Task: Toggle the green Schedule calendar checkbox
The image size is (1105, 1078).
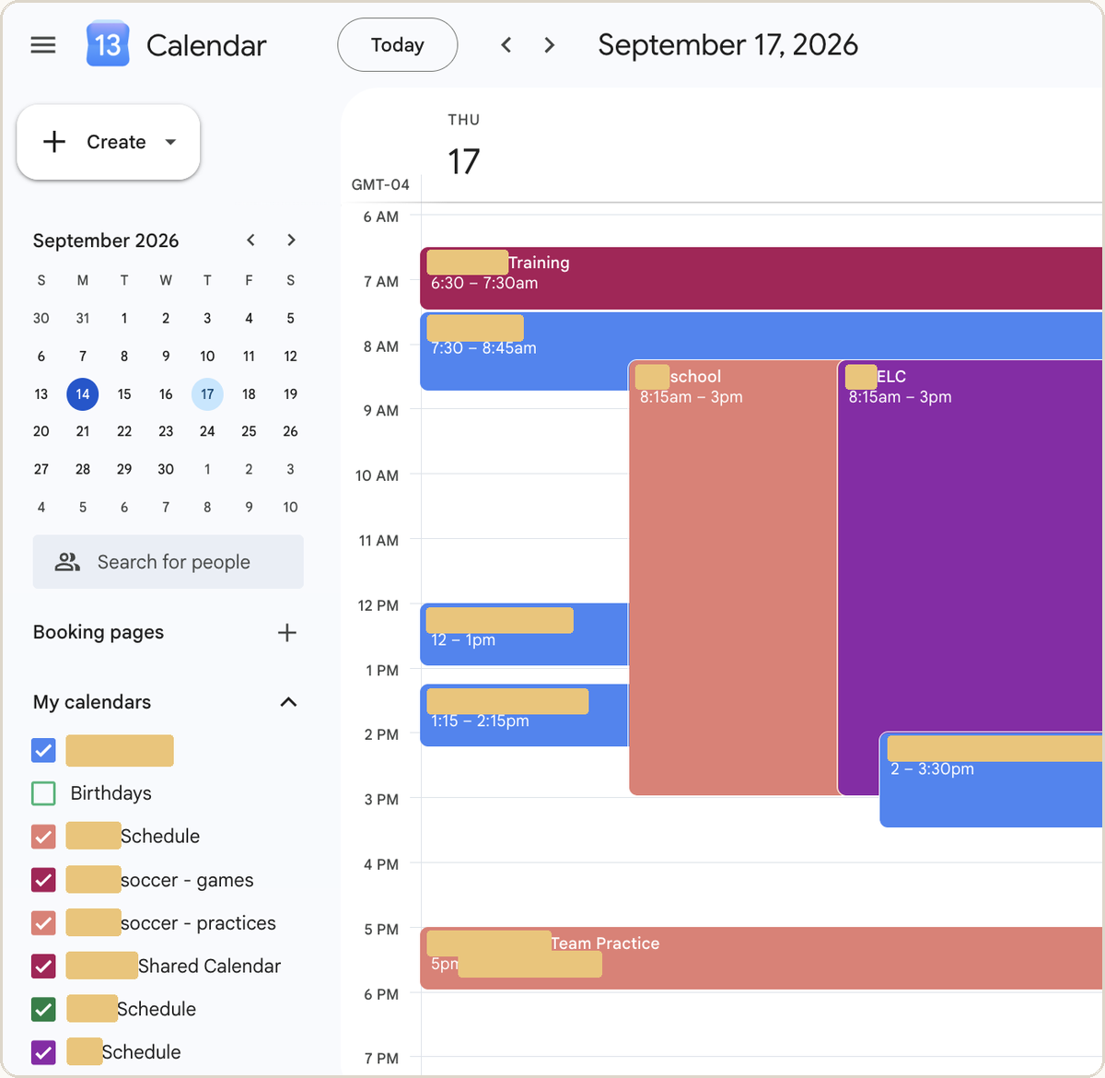Action: click(x=43, y=1009)
